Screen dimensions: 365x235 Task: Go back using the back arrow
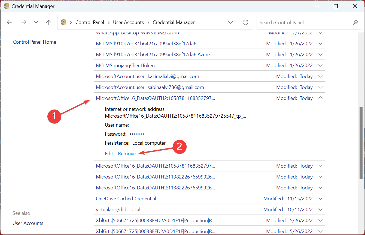[10, 22]
